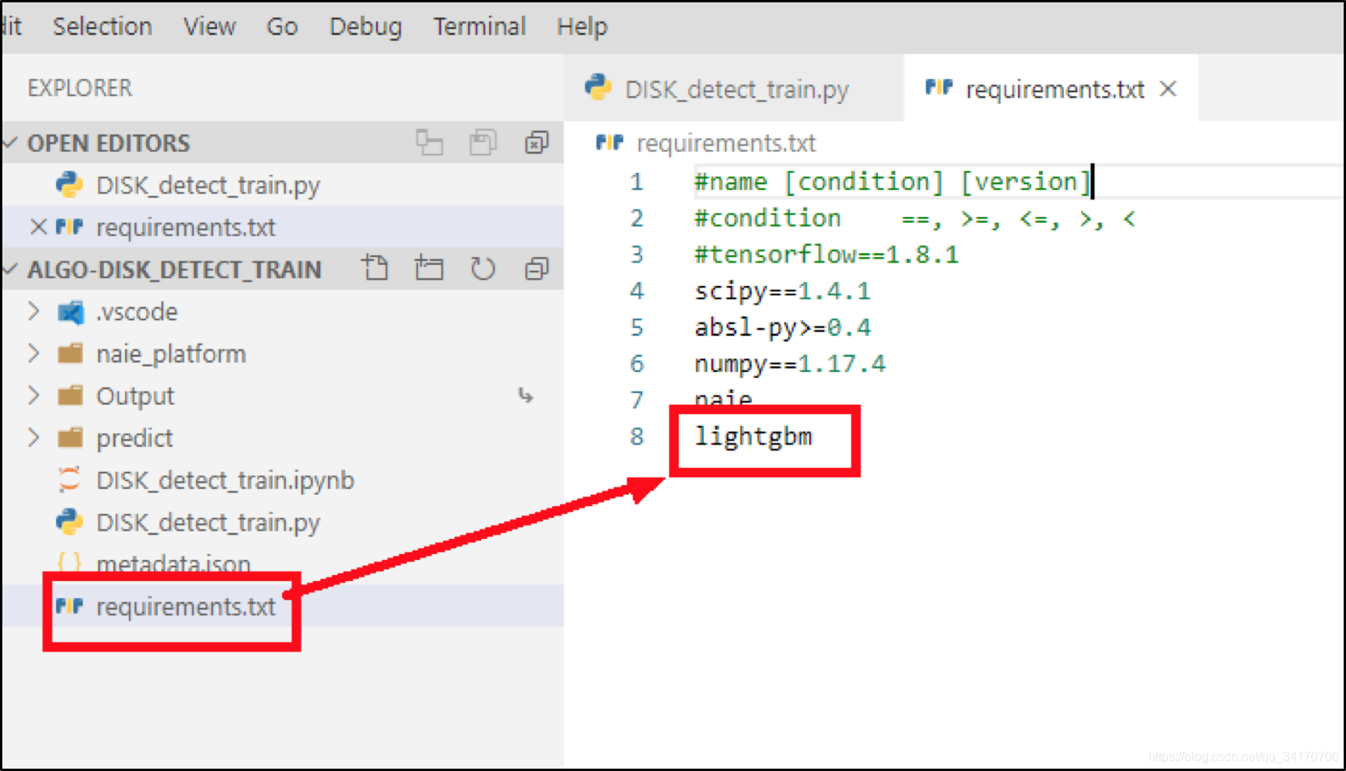Viewport: 1346px width, 771px height.
Task: Close requirements.txt in Open Editors list
Action: (37, 227)
